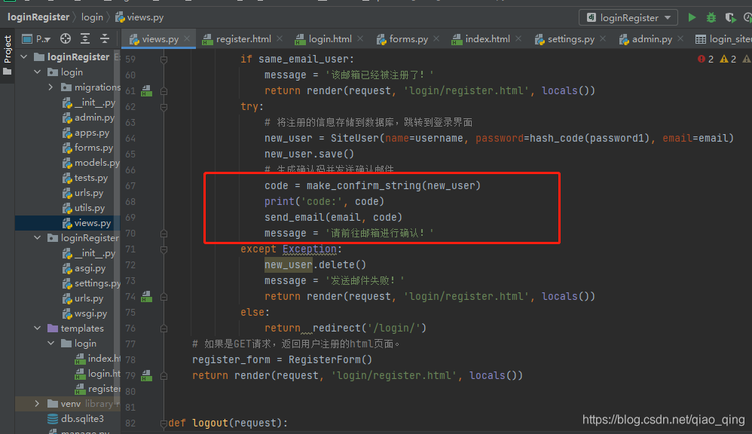Click the Exception class on line 71
This screenshot has width=752, height=434.
[310, 249]
